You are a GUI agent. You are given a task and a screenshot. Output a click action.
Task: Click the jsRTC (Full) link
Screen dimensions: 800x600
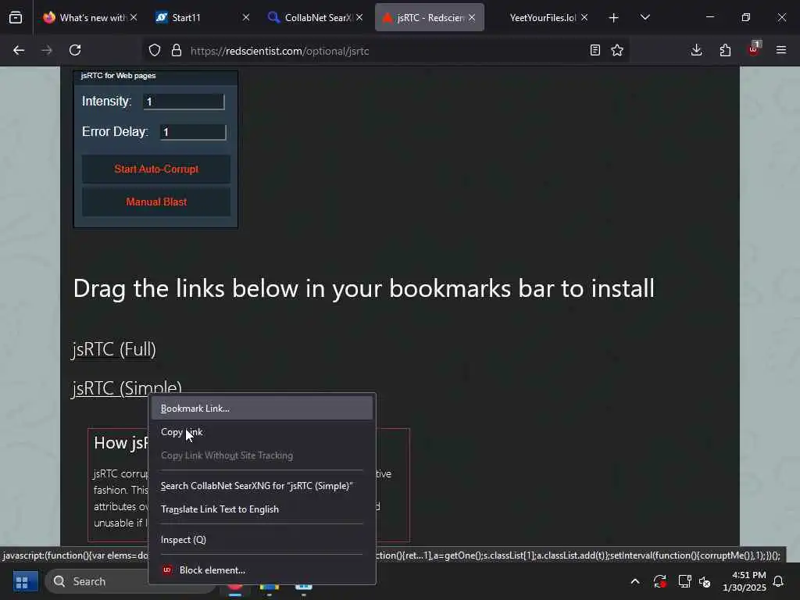click(x=114, y=349)
